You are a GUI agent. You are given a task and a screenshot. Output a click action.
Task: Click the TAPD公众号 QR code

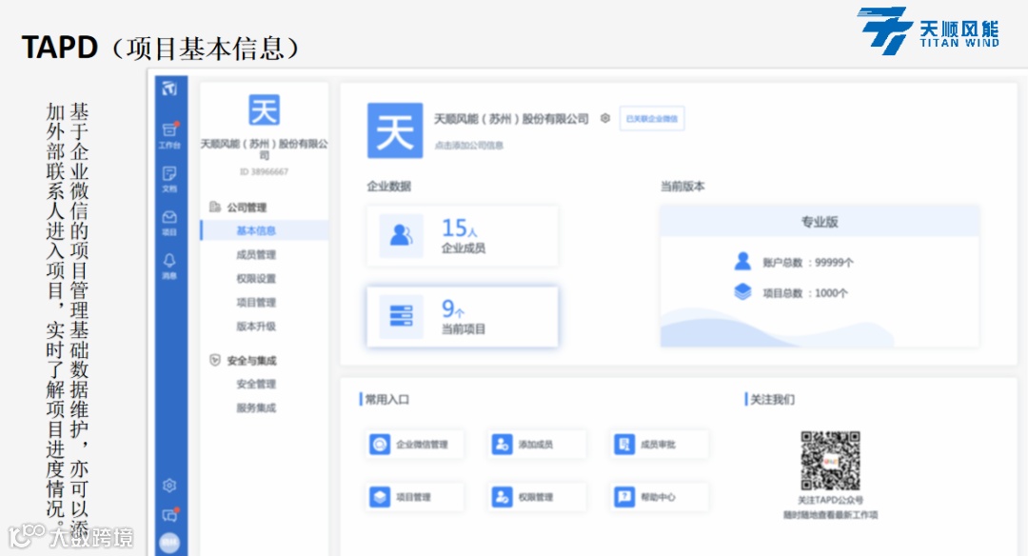[x=830, y=461]
